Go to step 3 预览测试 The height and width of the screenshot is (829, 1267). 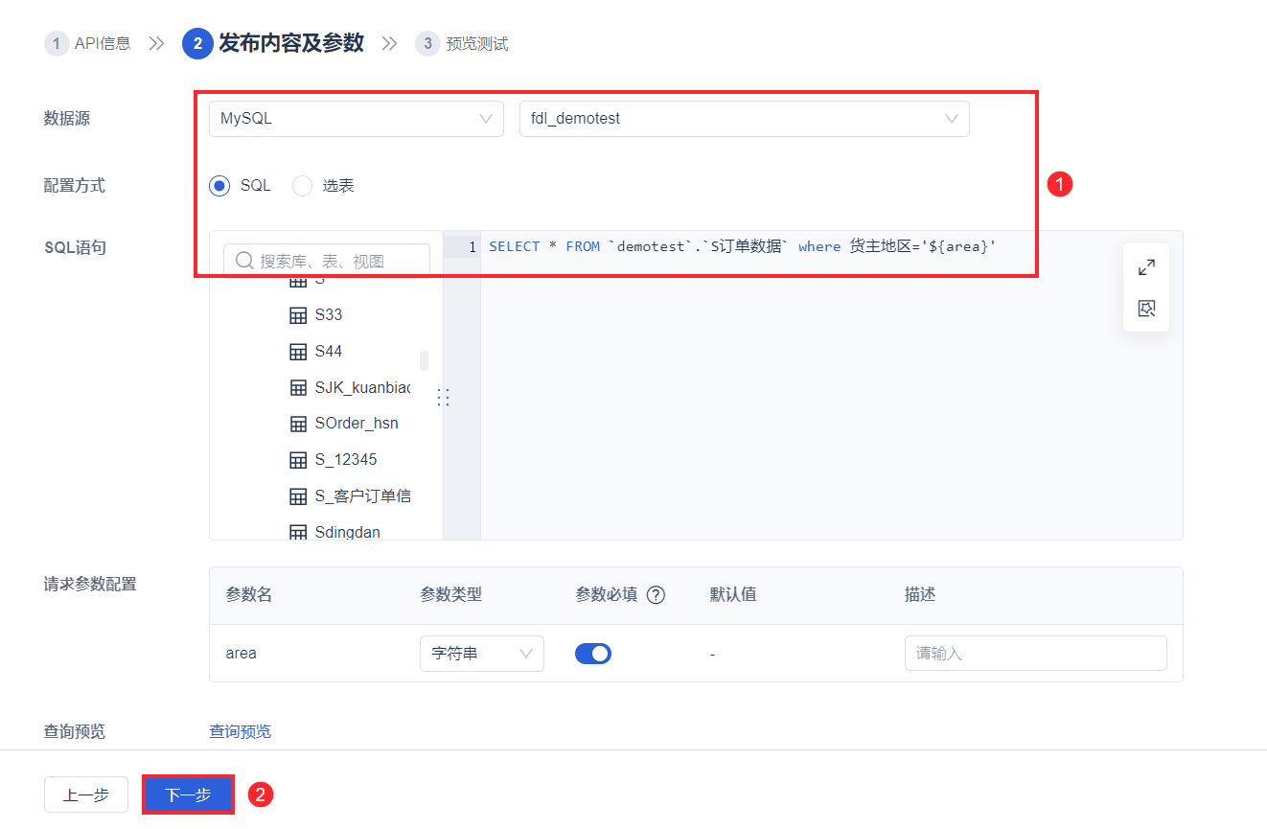(462, 44)
